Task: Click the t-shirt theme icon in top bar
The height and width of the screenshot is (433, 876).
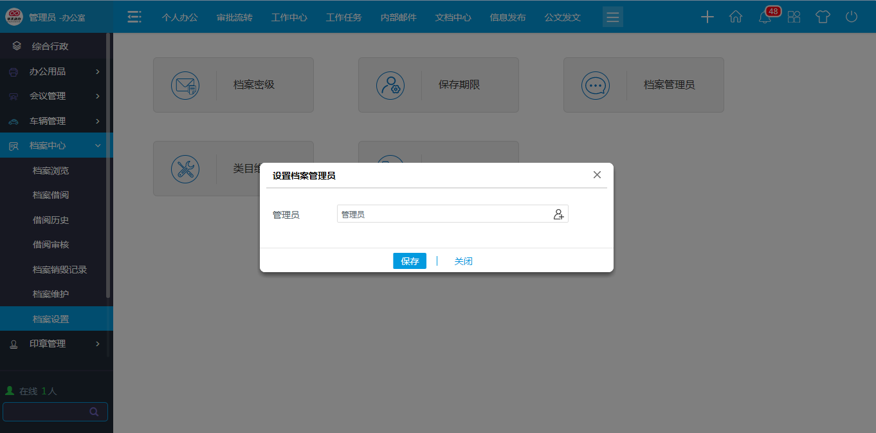Action: (823, 17)
